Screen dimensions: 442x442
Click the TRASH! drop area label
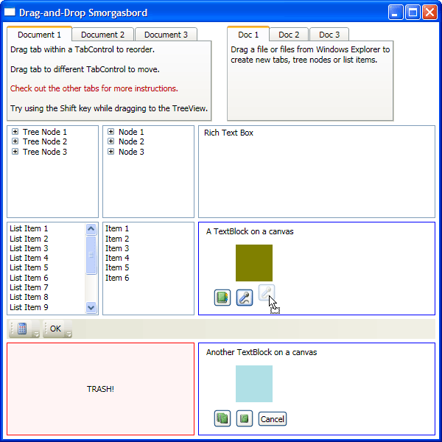point(100,389)
